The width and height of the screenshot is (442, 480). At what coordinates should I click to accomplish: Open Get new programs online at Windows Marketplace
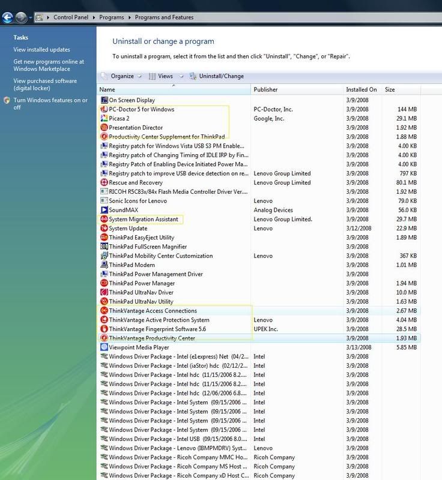click(x=49, y=65)
